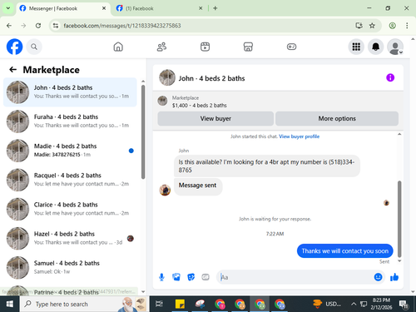Open Sticky Notes from the taskbar
416x312 pixels.
click(x=180, y=304)
